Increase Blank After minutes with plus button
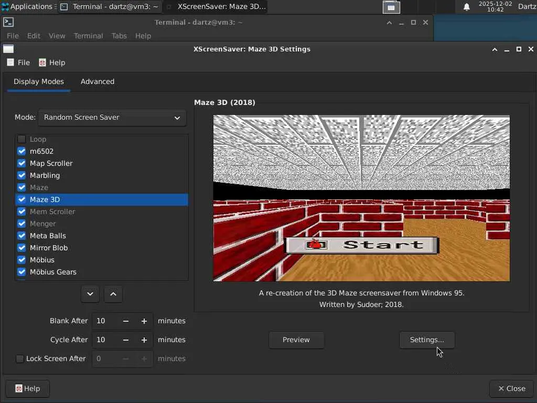The width and height of the screenshot is (537, 403). 144,321
